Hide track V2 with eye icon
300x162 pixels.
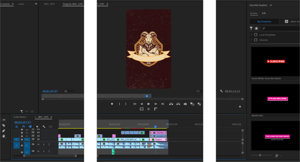(x=38, y=136)
